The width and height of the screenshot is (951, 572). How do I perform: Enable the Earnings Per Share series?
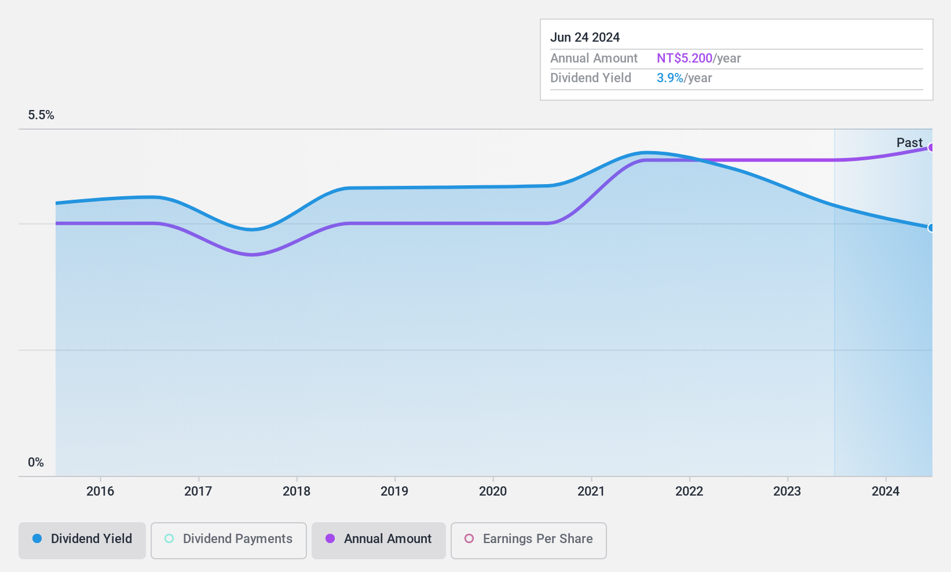click(529, 541)
